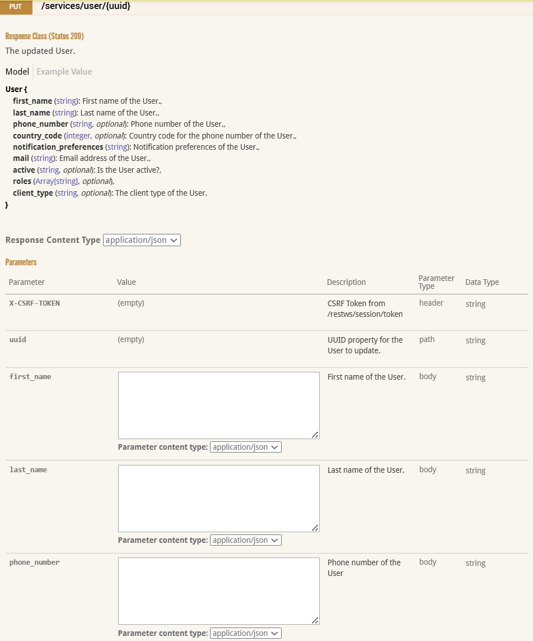Click the PUT method badge
533x641 pixels.
pyautogui.click(x=16, y=7)
